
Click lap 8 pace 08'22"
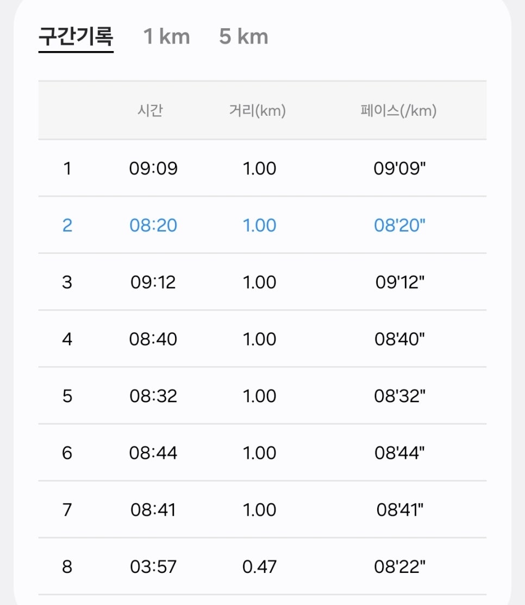click(x=399, y=567)
